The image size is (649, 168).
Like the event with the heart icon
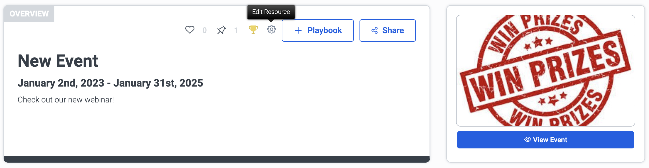(190, 30)
